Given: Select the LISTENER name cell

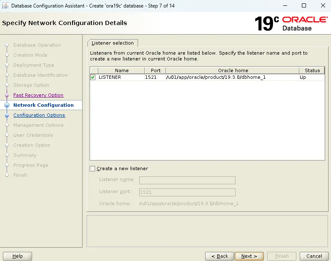Looking at the screenshot, I should coord(121,77).
